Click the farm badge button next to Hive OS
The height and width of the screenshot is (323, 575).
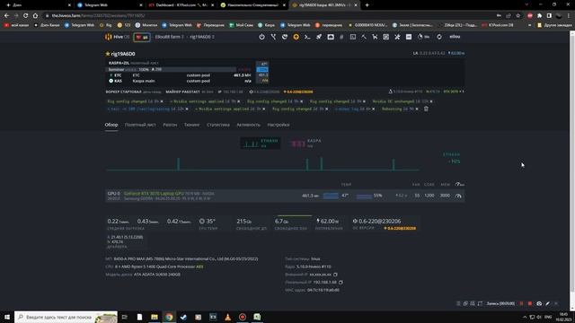pyautogui.click(x=142, y=37)
